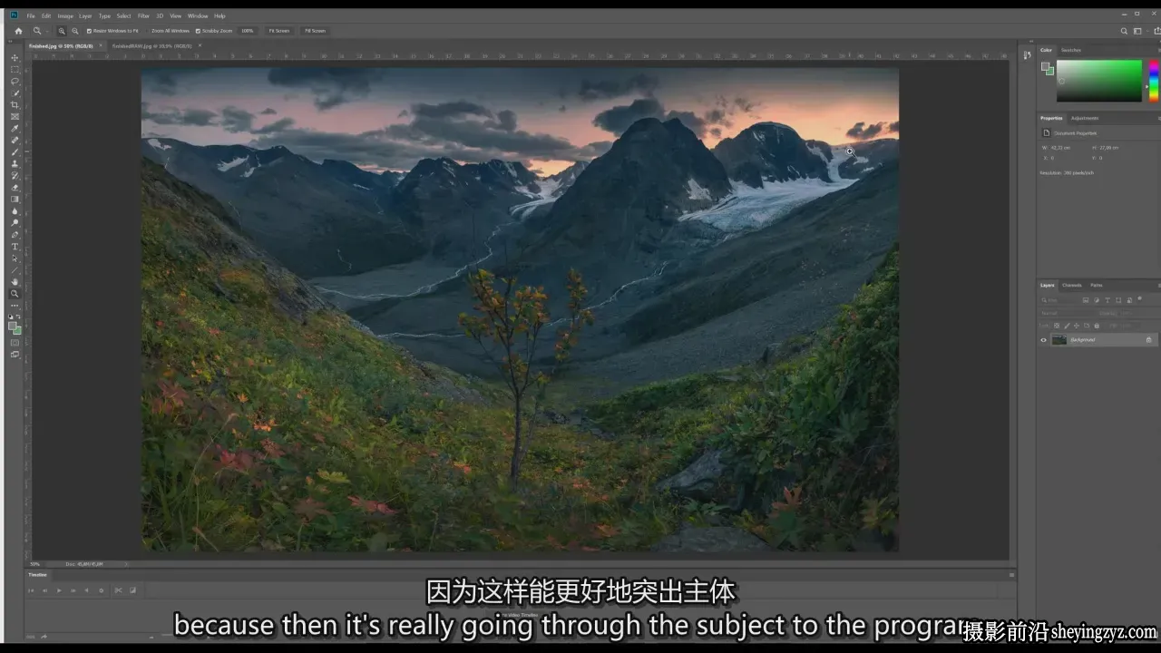Select the Horizontal Type tool
The height and width of the screenshot is (653, 1161).
pos(15,247)
